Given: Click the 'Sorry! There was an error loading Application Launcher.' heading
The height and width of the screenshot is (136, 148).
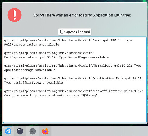Looking at the screenshot, I should pyautogui.click(x=82, y=15).
